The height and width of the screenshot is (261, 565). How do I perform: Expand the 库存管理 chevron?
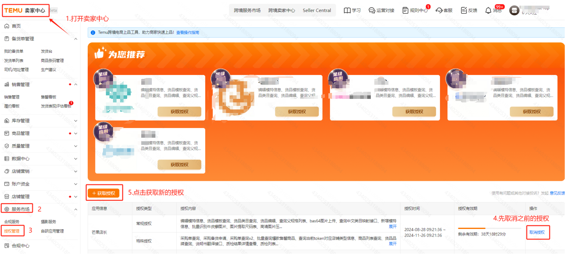76,121
